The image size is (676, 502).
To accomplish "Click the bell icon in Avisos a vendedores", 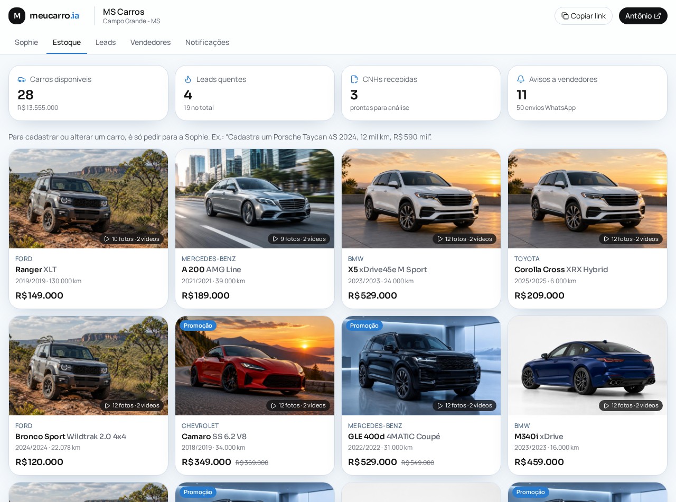I will 521,79.
